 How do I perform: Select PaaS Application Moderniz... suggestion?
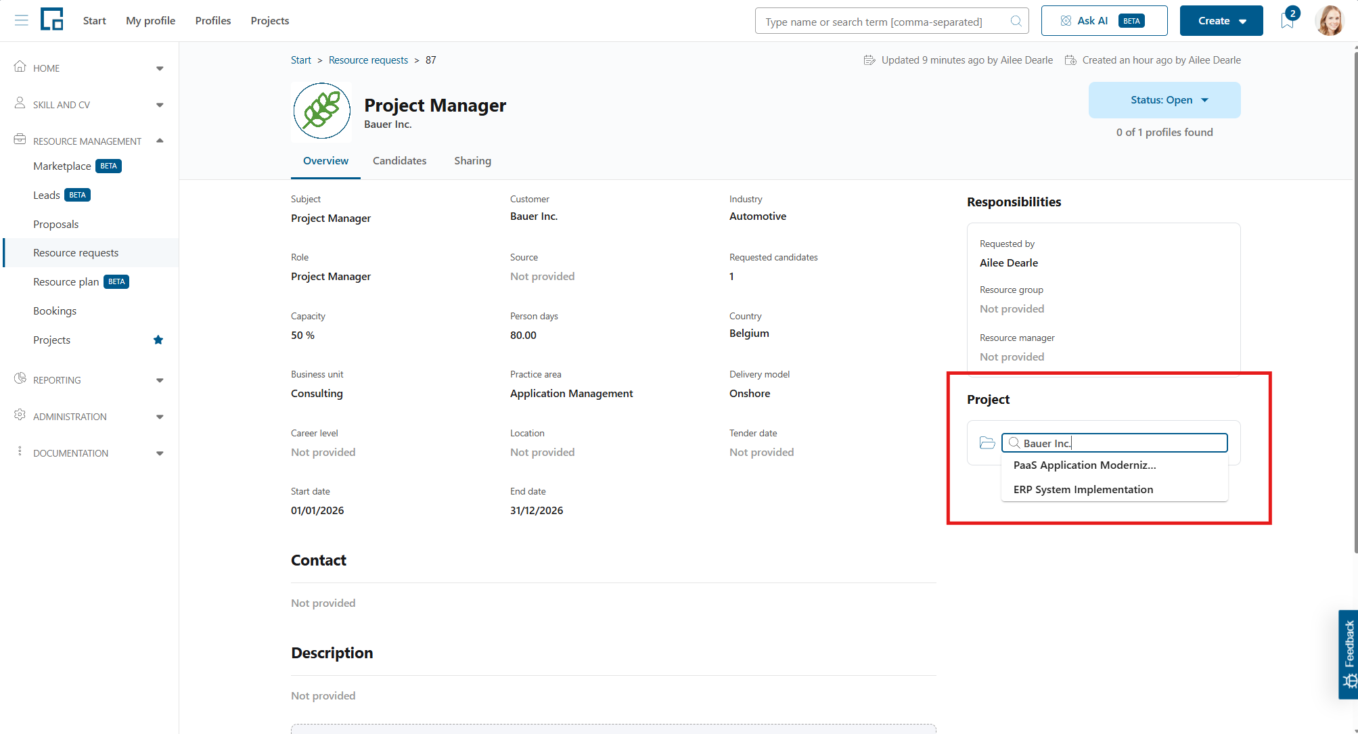[x=1114, y=465]
